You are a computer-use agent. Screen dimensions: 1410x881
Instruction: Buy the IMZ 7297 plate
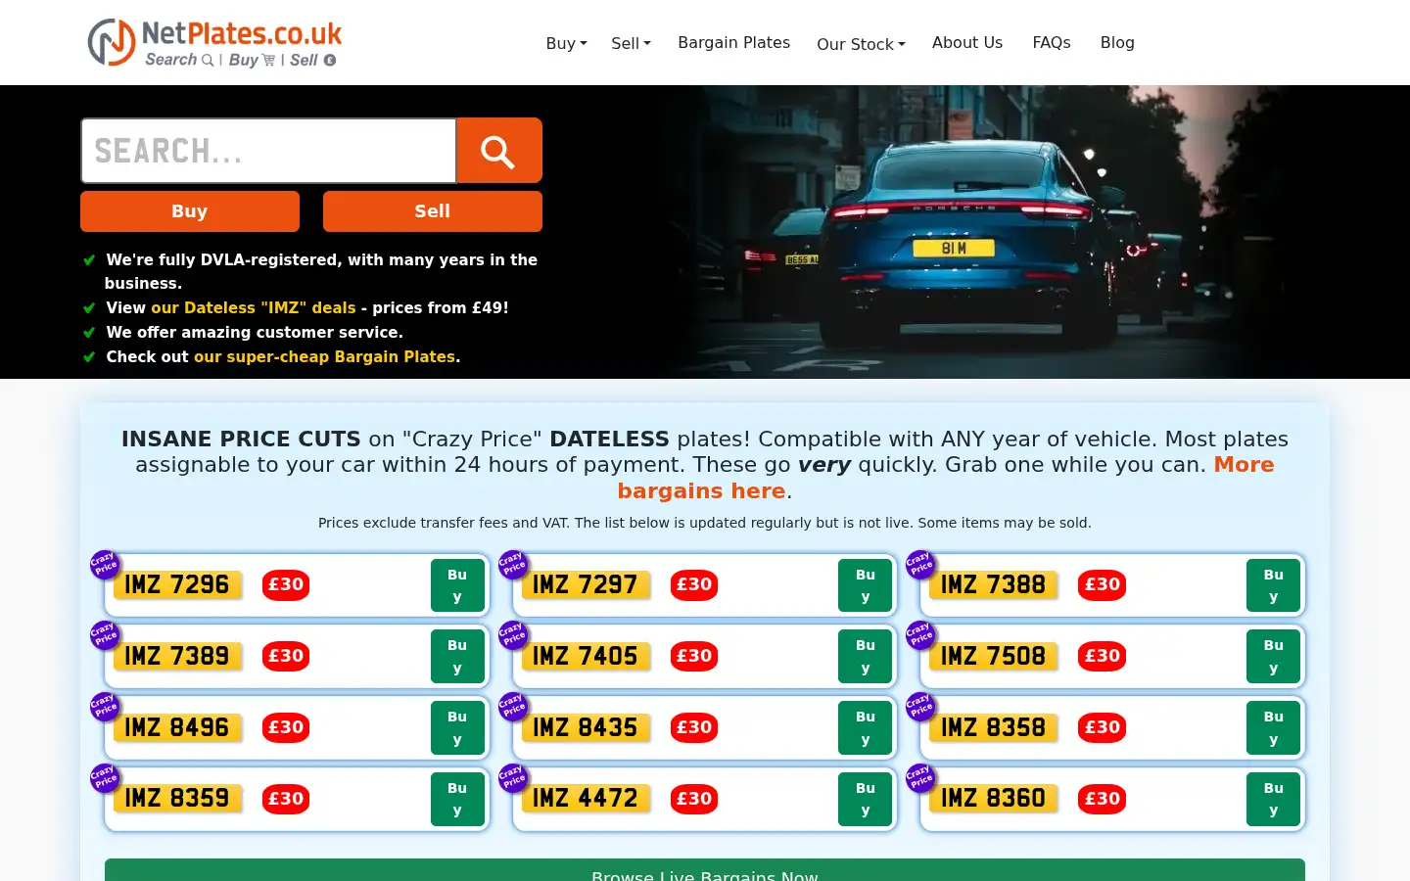point(866,585)
